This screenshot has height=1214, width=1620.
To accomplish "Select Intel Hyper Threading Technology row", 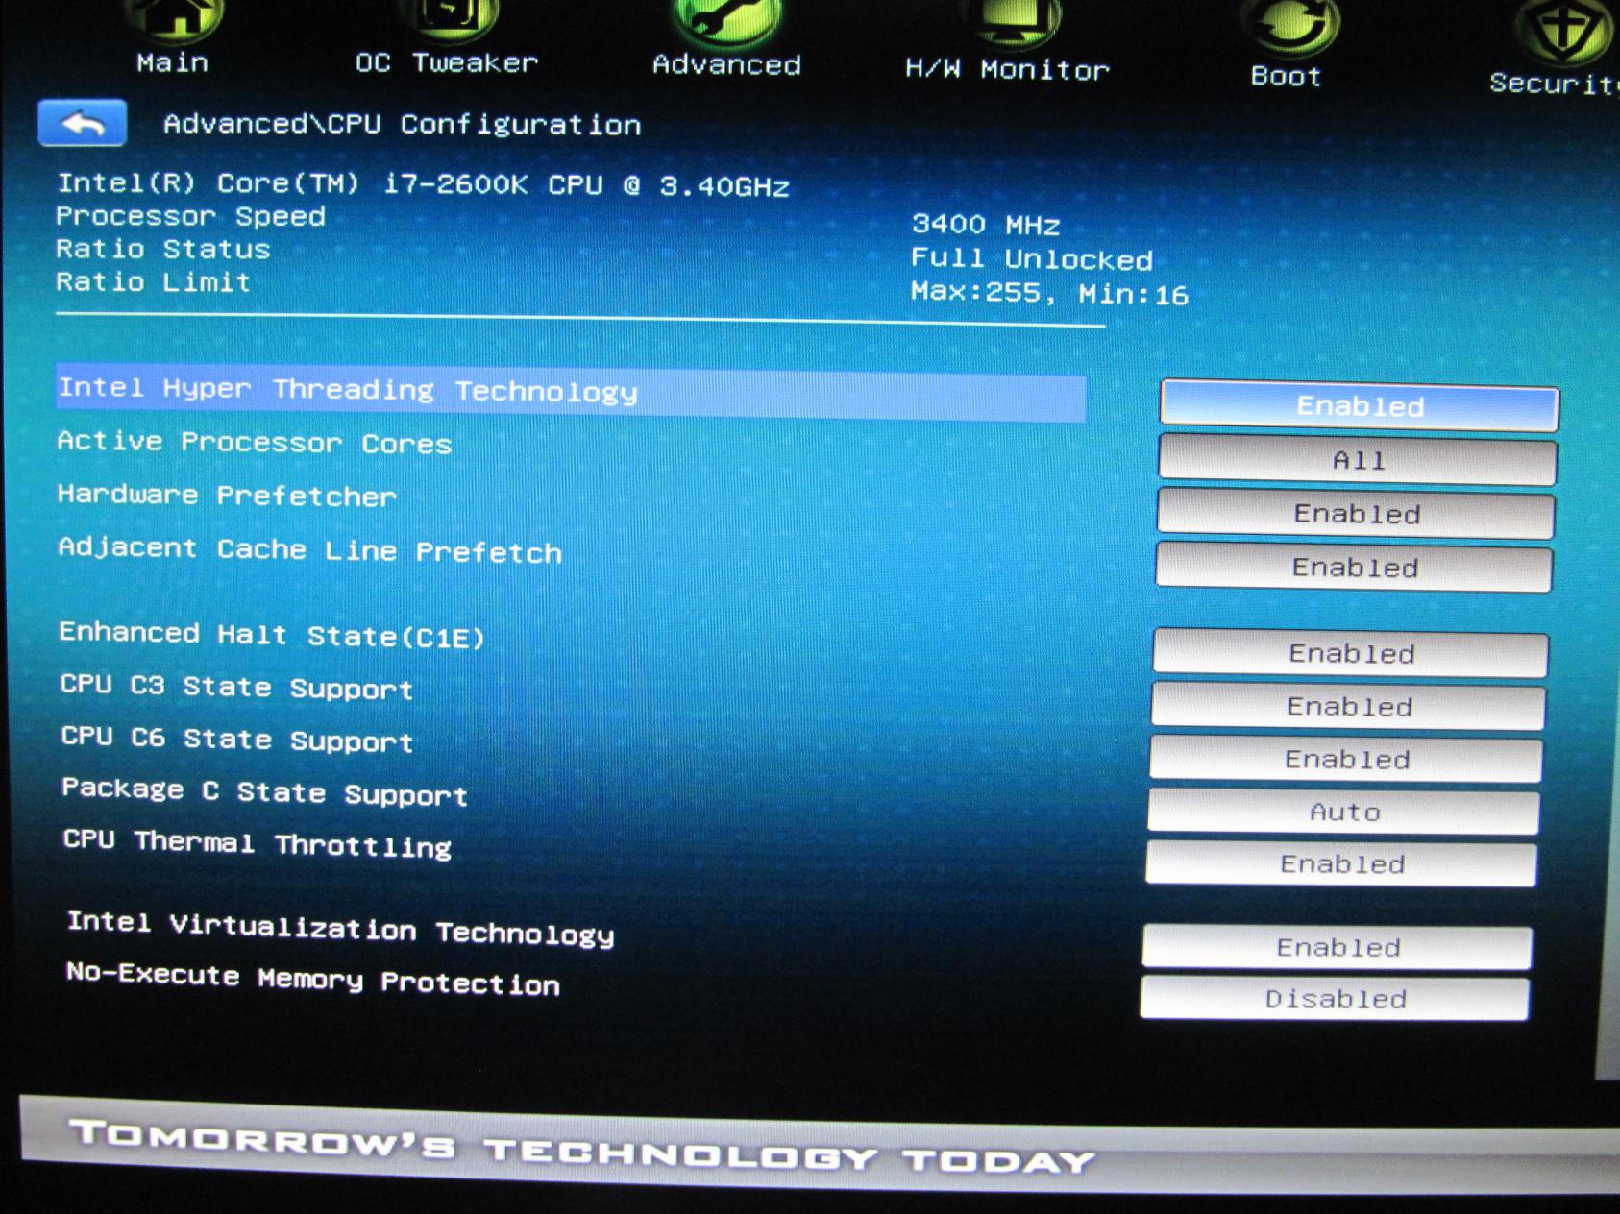I will click(x=571, y=394).
